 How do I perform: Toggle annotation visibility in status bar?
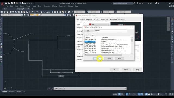pos(146,94)
